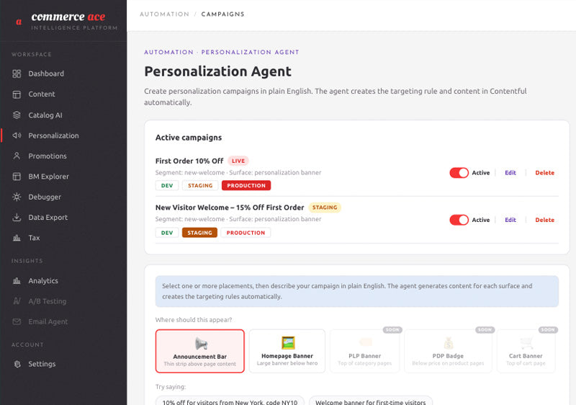Click DEV environment for First Order campaign

tap(167, 186)
